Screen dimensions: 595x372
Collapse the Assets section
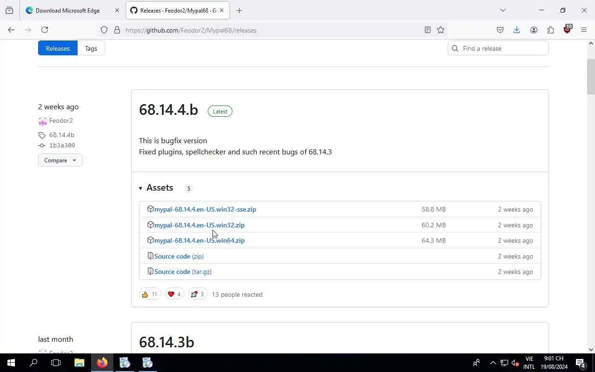click(x=156, y=187)
